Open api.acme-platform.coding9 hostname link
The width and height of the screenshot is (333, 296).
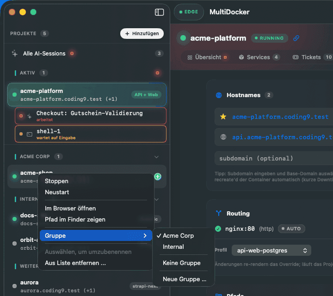click(x=283, y=137)
